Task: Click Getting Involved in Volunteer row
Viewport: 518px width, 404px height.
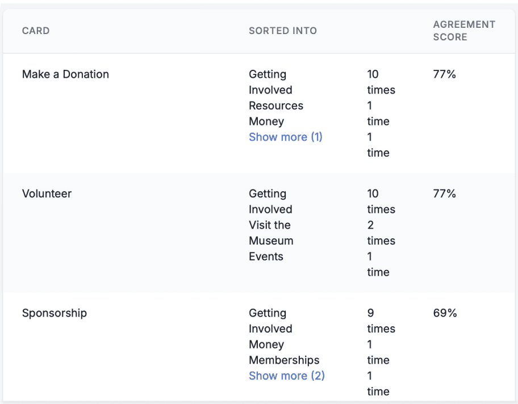Action: coord(270,201)
